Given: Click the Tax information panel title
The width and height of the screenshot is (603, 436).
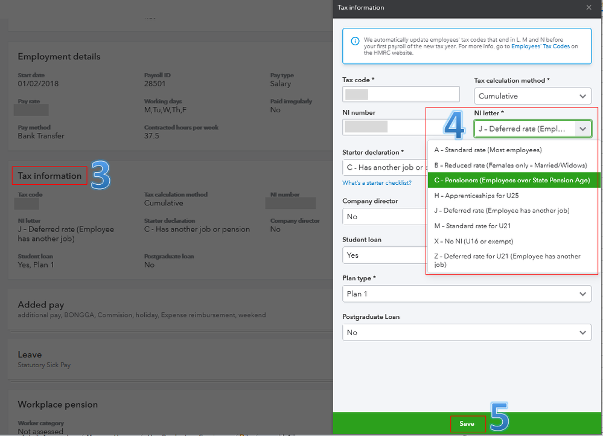Looking at the screenshot, I should tap(361, 7).
